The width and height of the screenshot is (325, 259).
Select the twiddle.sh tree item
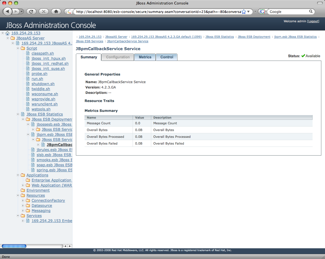click(x=41, y=89)
